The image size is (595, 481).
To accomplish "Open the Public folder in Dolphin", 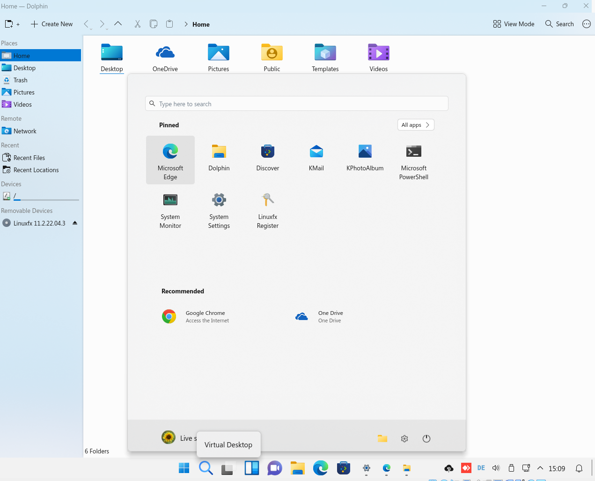I will click(272, 58).
